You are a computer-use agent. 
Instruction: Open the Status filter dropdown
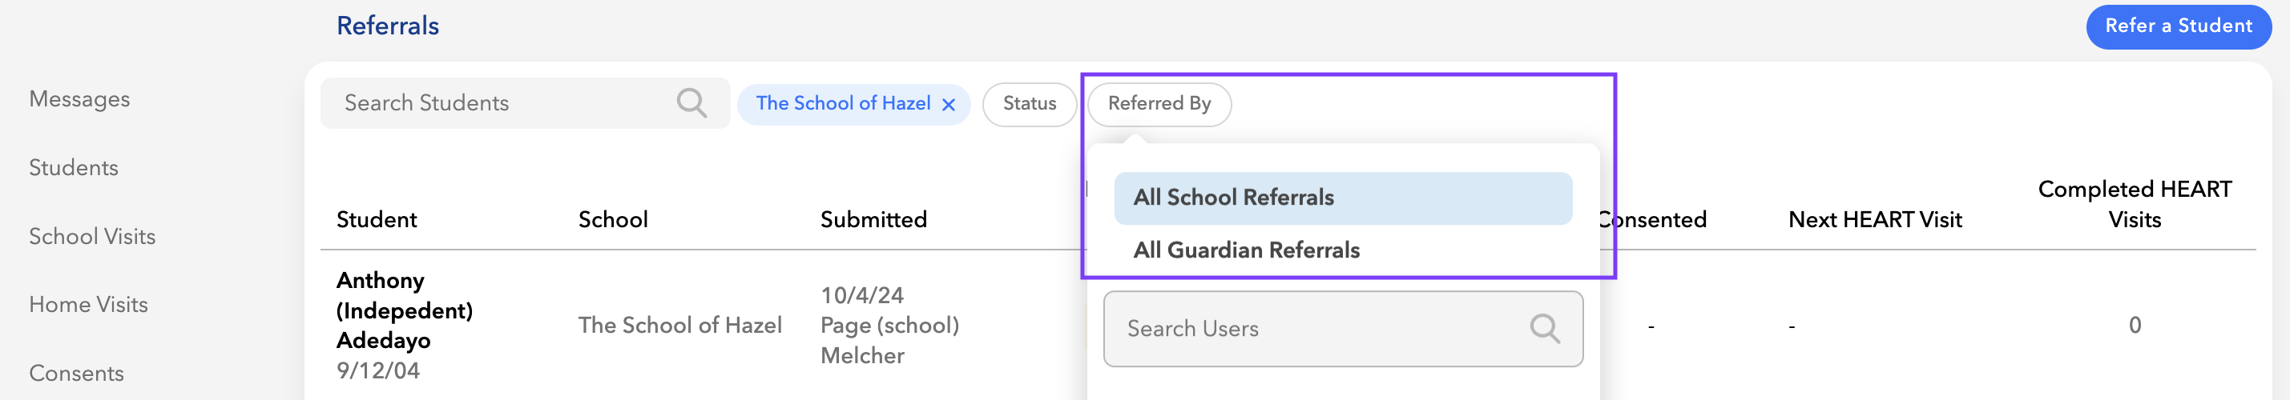click(x=1029, y=104)
